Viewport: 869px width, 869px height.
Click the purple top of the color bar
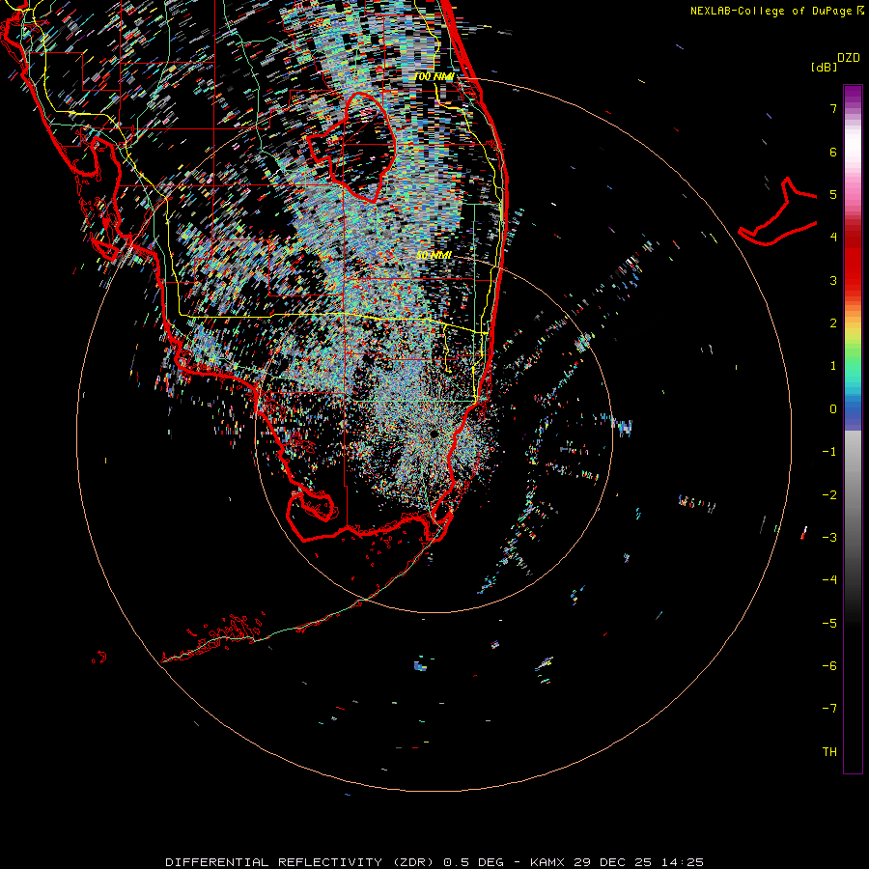853,96
